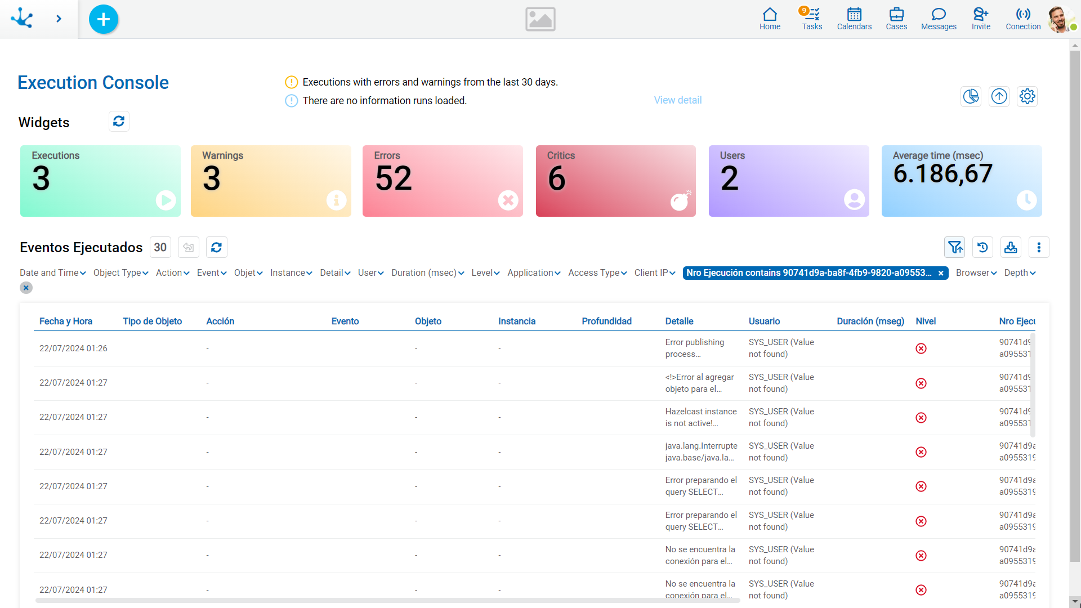
Task: Toggle the filter funnel icon
Action: 955,247
